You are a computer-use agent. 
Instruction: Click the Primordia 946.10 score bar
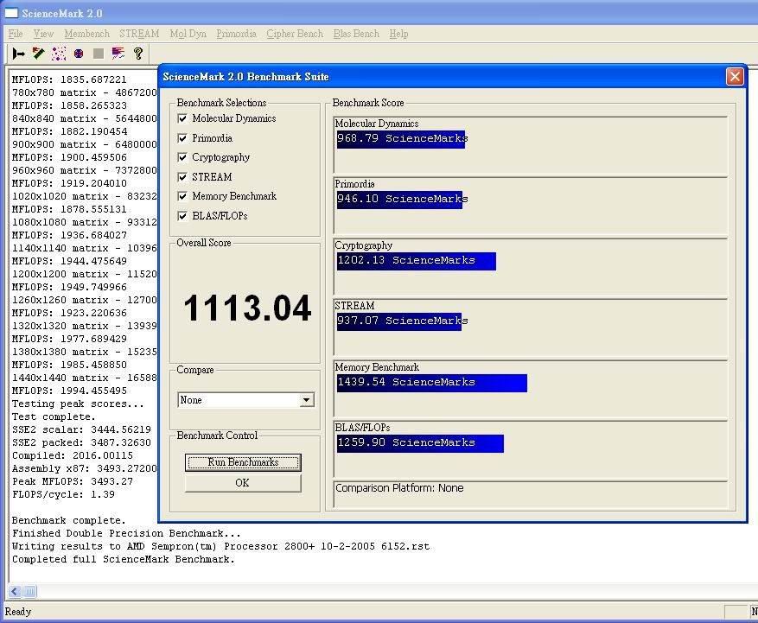click(399, 200)
